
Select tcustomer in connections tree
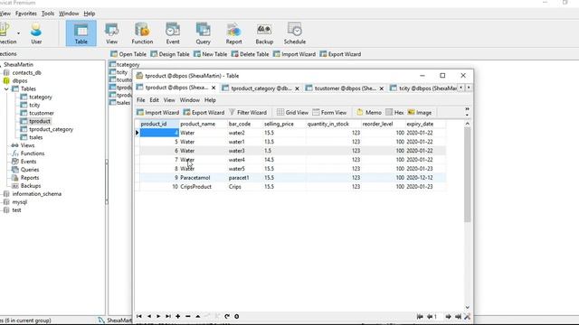point(42,113)
